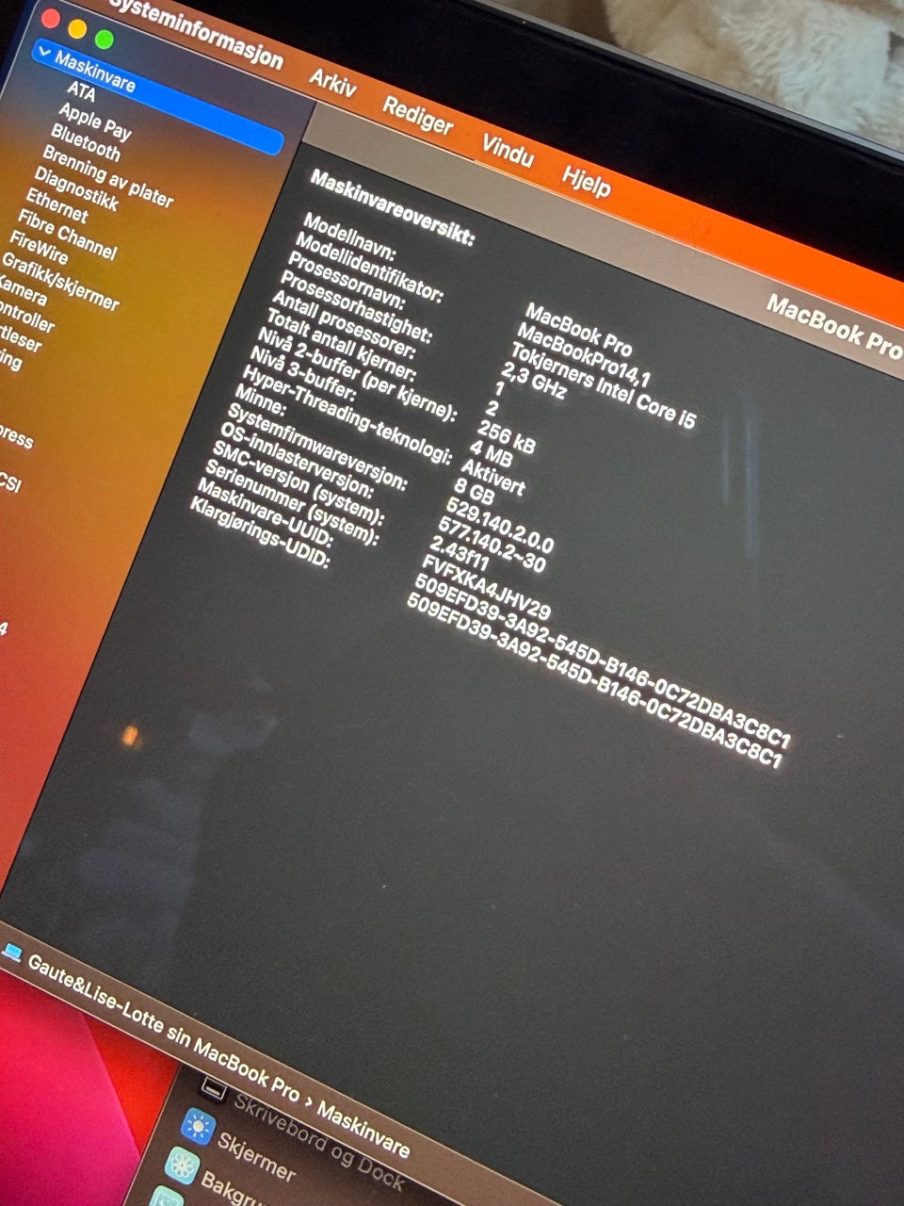Screen dimensions: 904x1206
Task: Select Diagnostikk in the sidebar
Action: click(77, 189)
